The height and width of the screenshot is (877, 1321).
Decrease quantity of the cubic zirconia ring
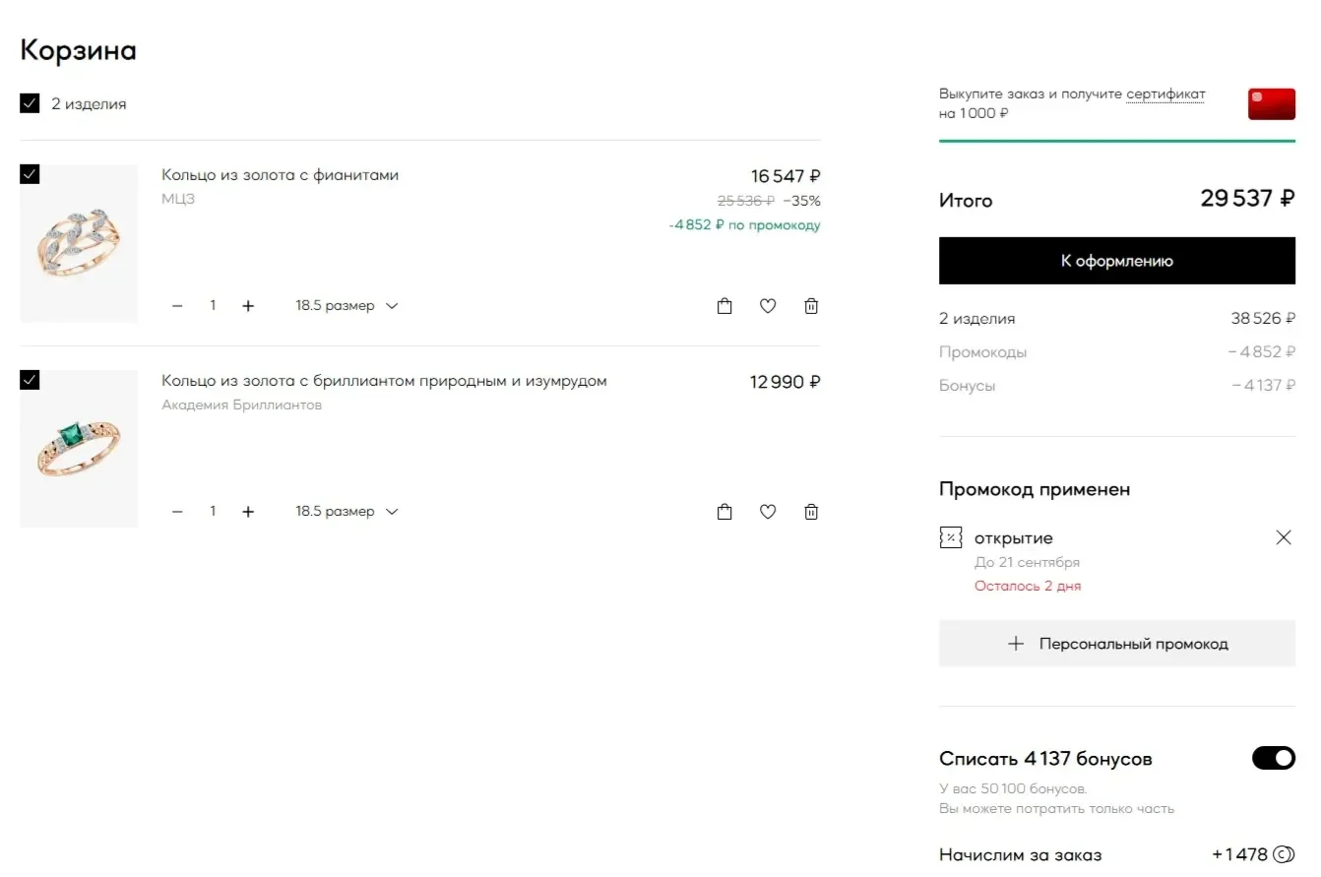click(x=177, y=306)
